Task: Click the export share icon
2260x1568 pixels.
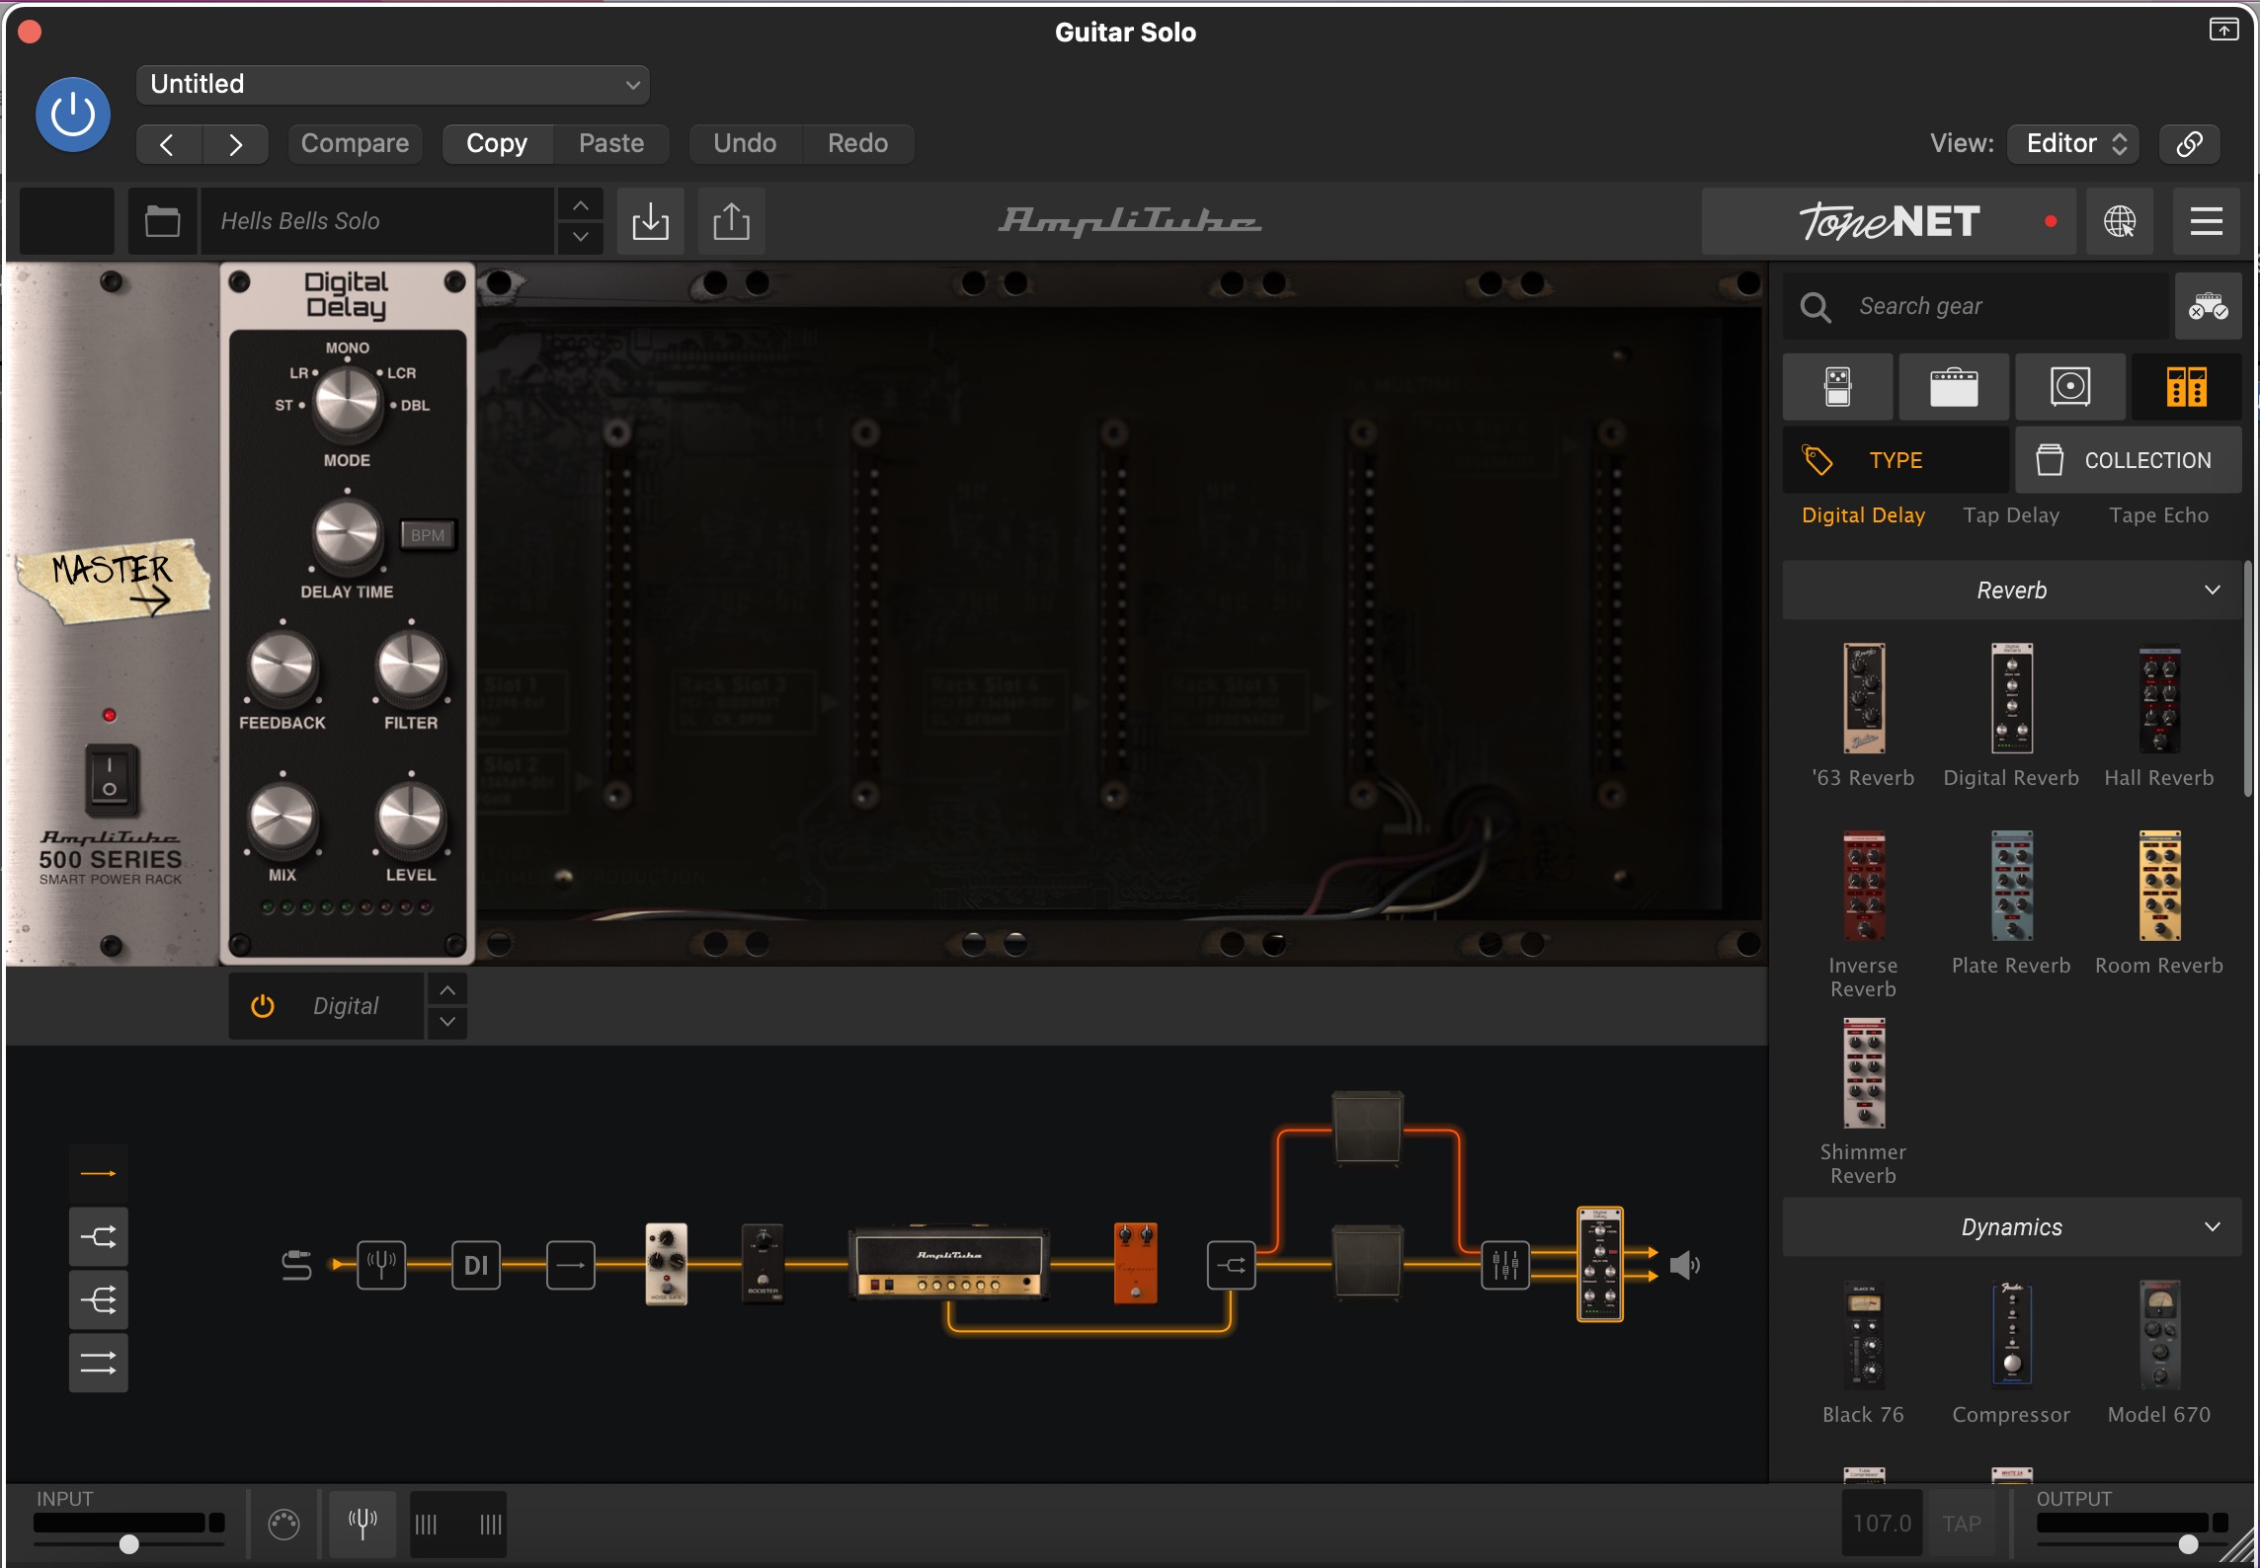Action: 731,221
